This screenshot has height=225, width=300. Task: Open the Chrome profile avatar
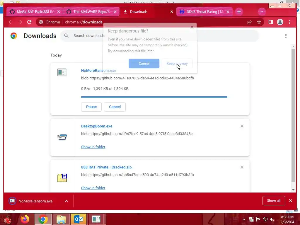[280, 22]
